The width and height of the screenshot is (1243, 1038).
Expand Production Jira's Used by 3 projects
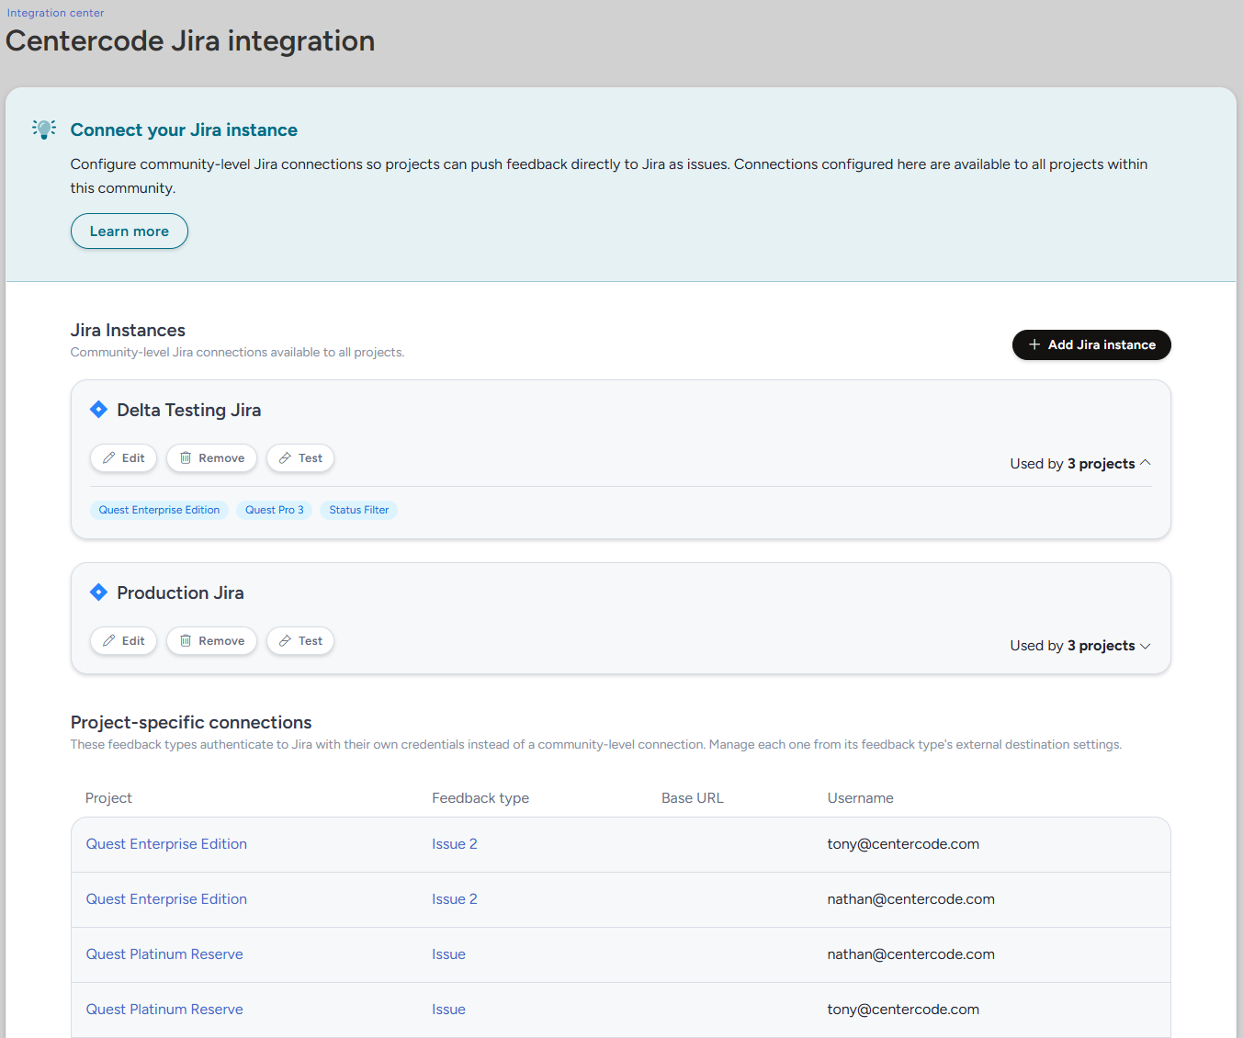point(1080,646)
